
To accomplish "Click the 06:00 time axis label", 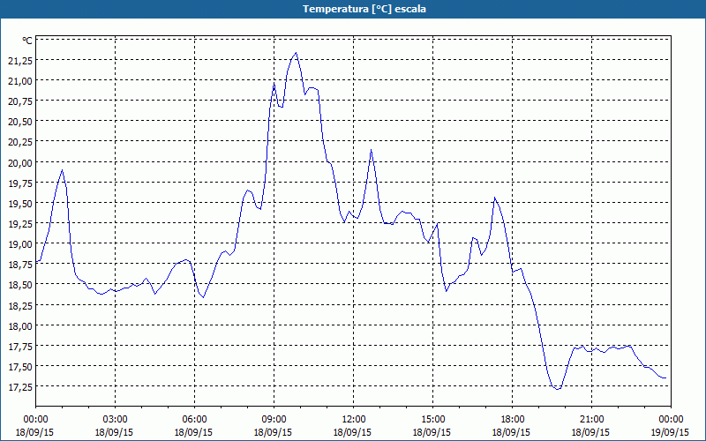I will [194, 420].
